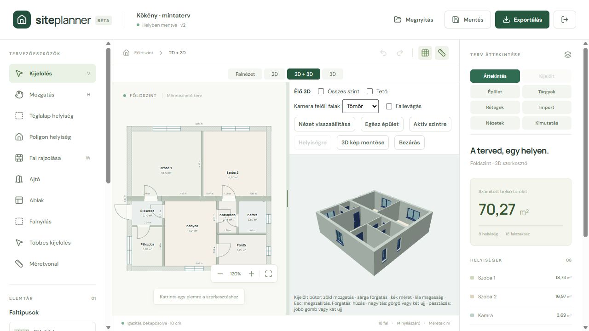Click the Félszoba room in floor plan
This screenshot has height=331, width=589.
coord(147,247)
